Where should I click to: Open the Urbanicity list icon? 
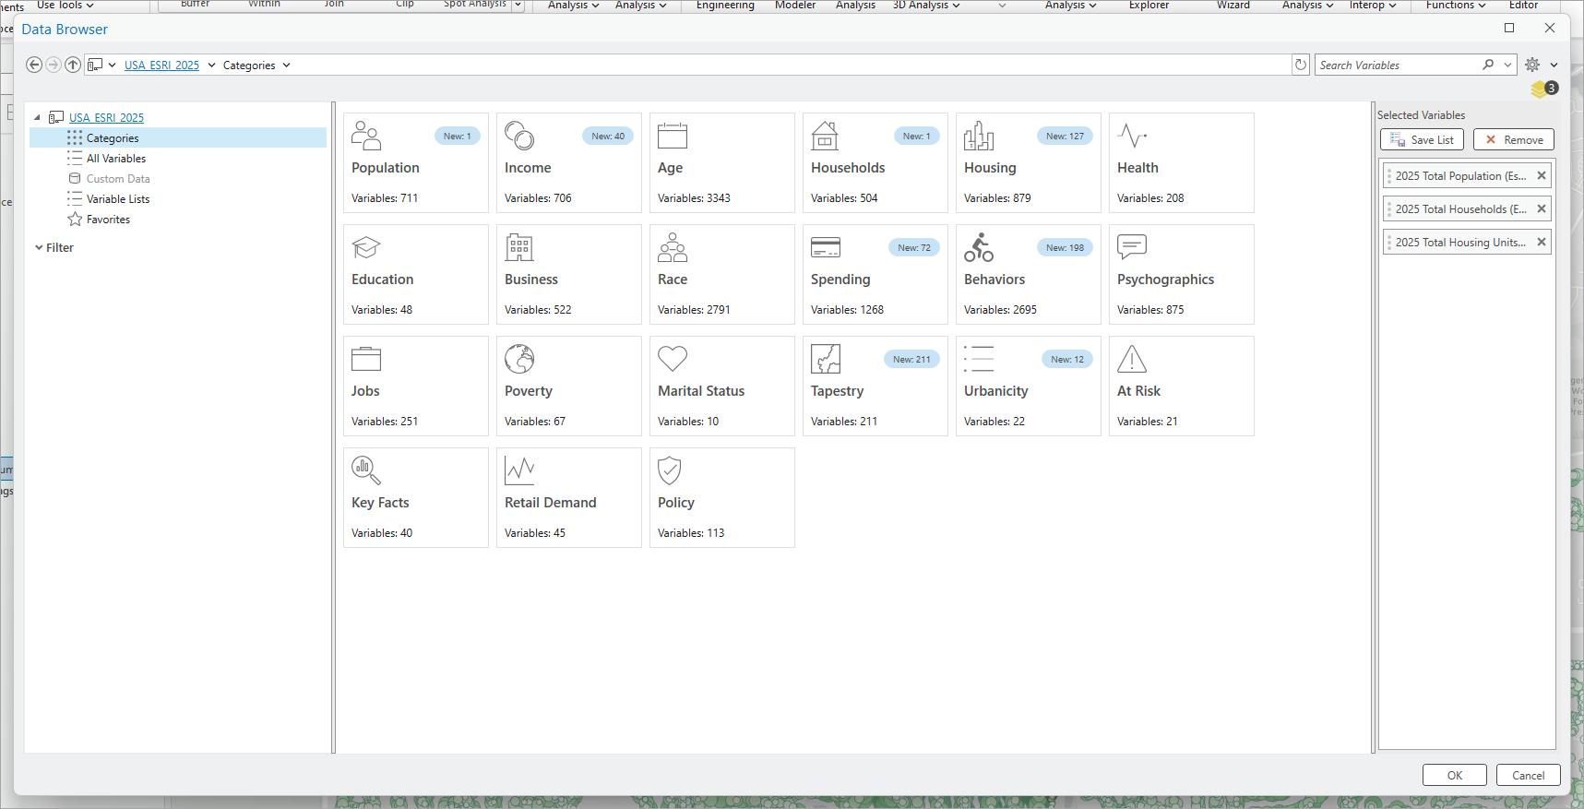(x=979, y=359)
